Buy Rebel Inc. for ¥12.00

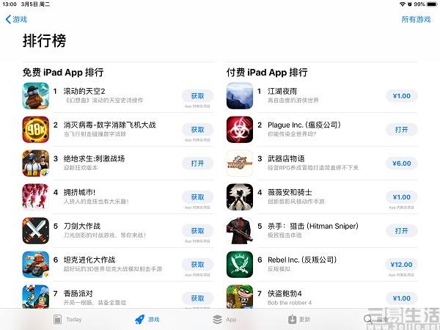pos(402,264)
